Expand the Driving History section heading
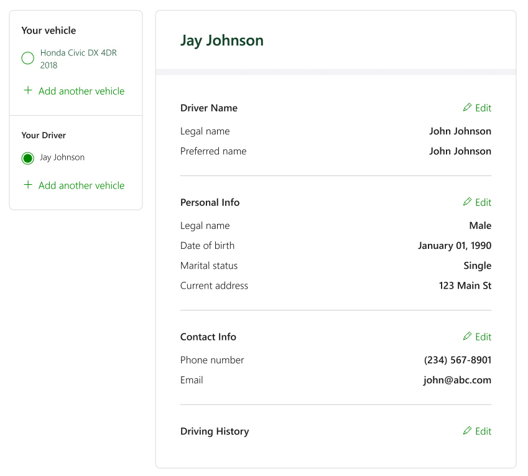This screenshot has width=528, height=476. pos(215,432)
